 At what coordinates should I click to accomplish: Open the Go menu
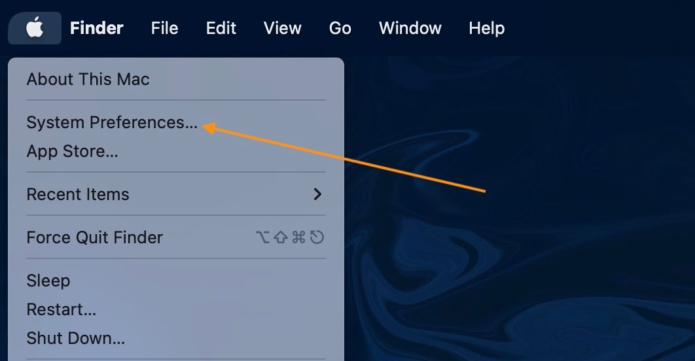(x=340, y=28)
